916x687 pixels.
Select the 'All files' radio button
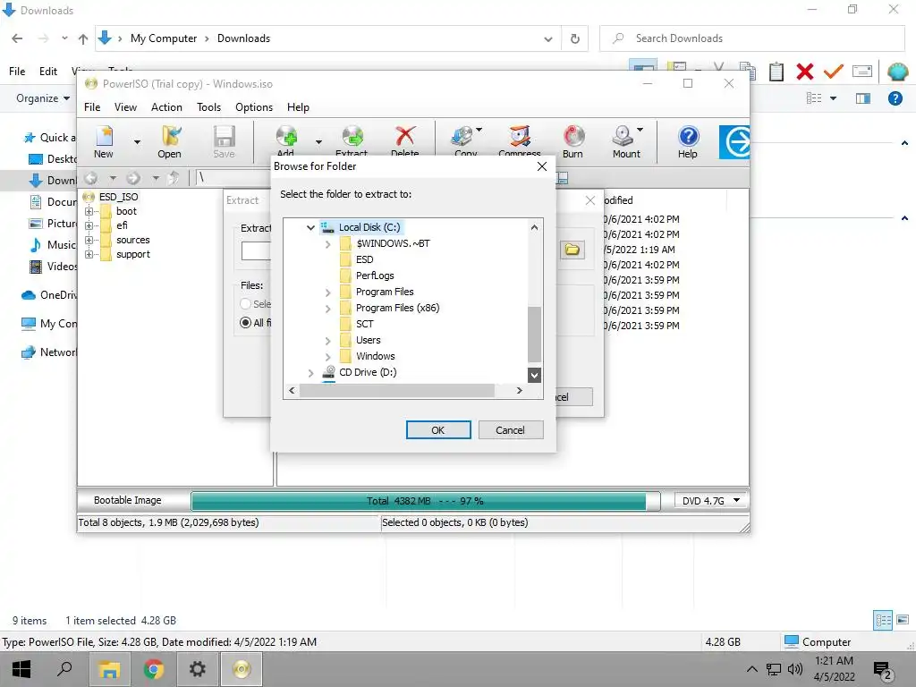245,322
